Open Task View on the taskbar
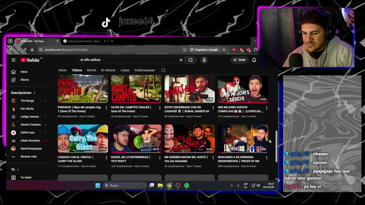This screenshot has width=365, height=205. (152, 185)
